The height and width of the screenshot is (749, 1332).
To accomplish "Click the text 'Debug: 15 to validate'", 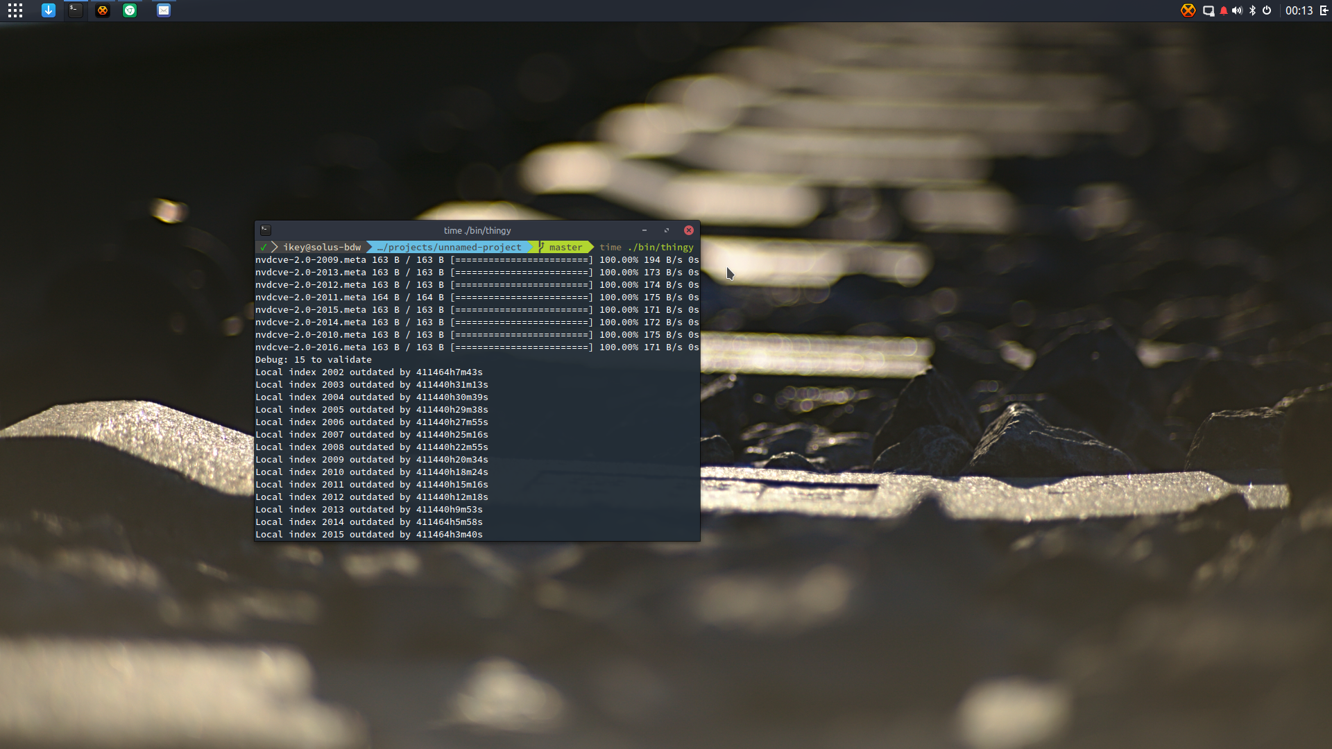I will [x=314, y=360].
